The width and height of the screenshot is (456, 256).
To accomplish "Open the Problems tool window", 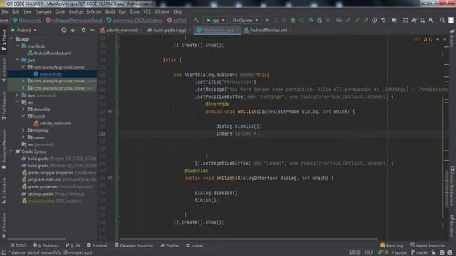I will (x=46, y=245).
